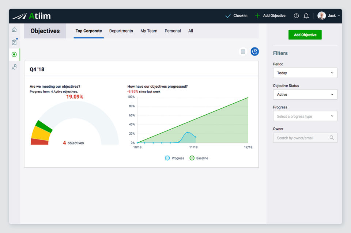Click the 100% y-axis label

[131, 97]
